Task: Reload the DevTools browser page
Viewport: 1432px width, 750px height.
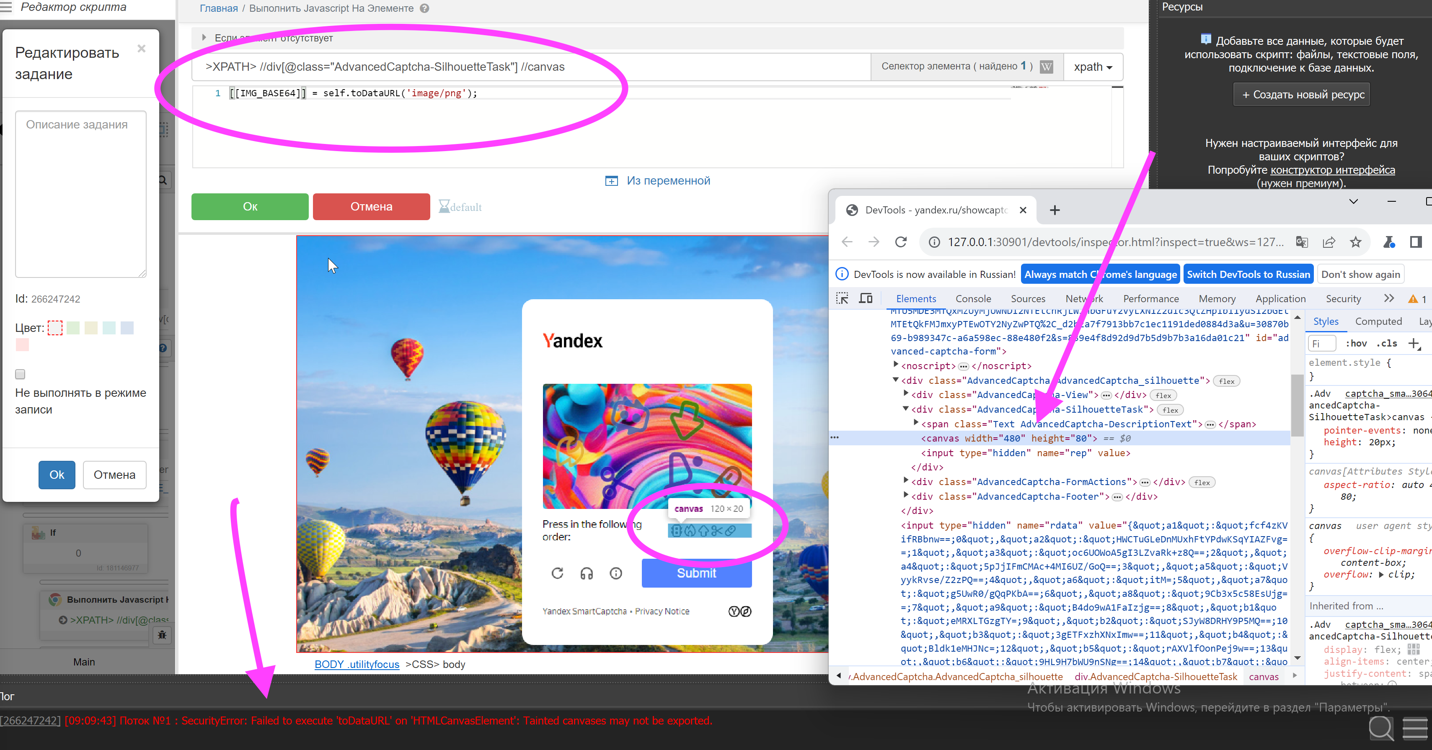Action: (901, 241)
